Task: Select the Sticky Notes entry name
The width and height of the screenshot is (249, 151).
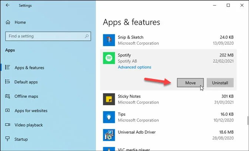Action: 129,96
